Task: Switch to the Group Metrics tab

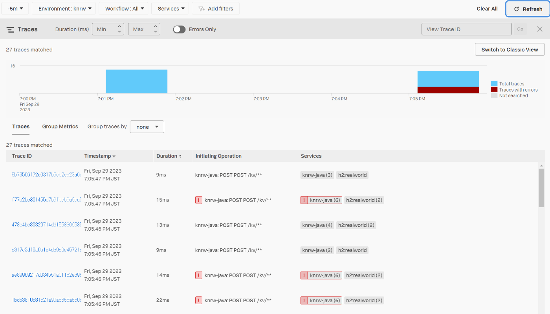Action: point(60,127)
